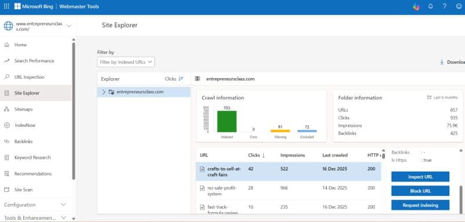Click the calendar icon by Last 6 months
This screenshot has width=465, height=222.
pos(429,97)
